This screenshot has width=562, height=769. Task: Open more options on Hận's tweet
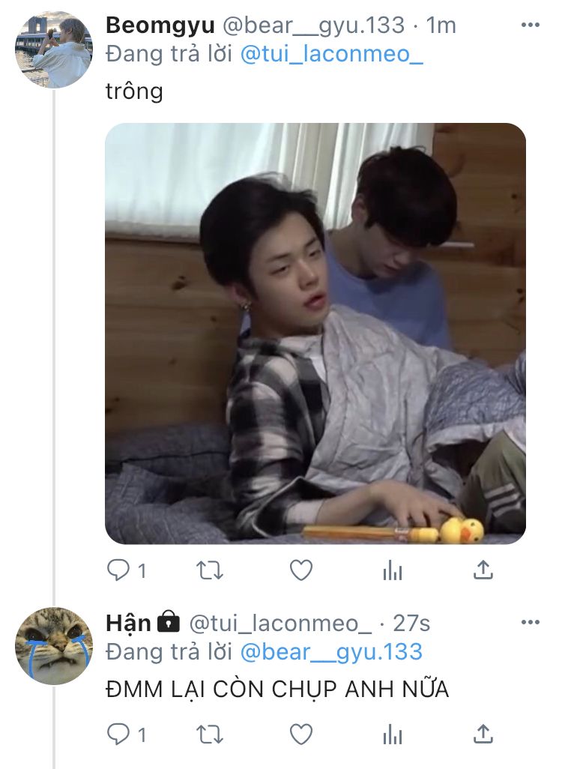530,622
